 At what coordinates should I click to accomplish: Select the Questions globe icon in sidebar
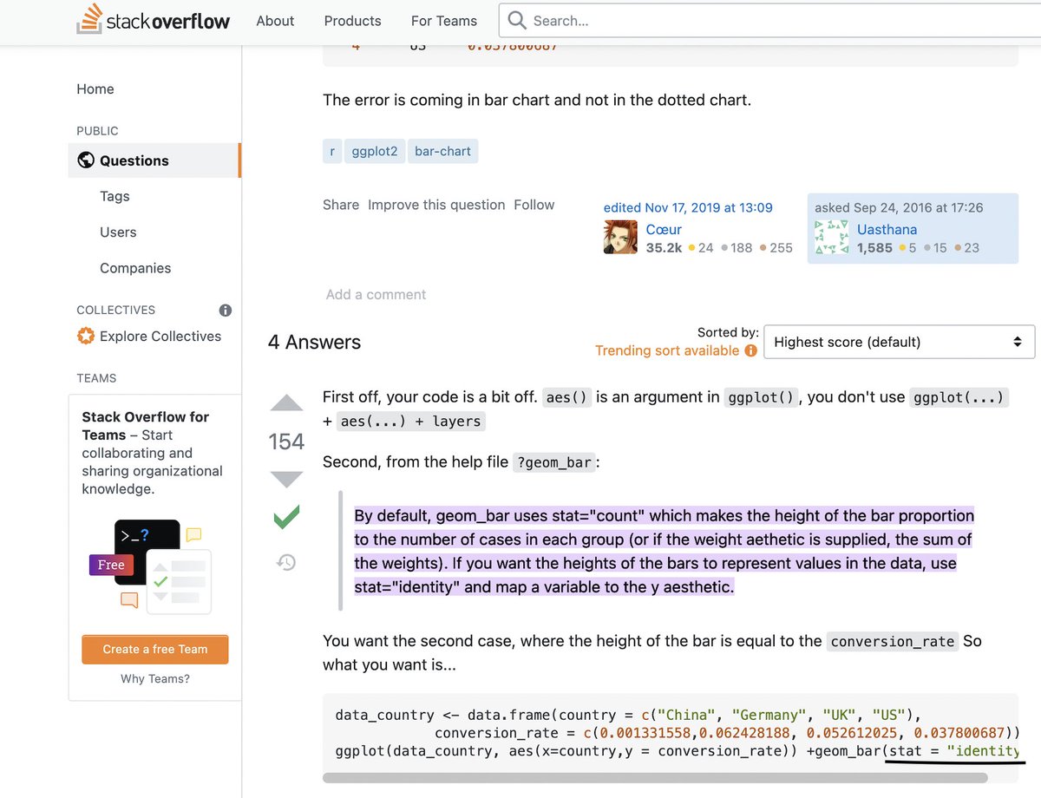point(85,160)
